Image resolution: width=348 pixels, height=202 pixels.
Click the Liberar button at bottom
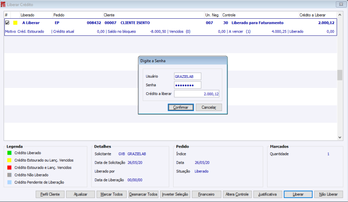click(x=298, y=194)
